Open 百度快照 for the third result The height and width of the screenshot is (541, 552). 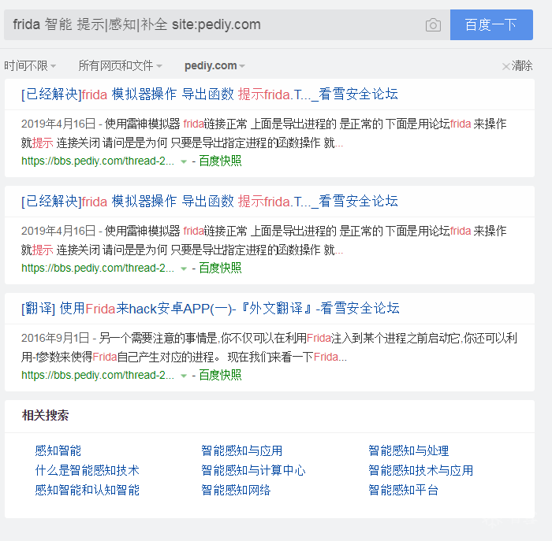[220, 376]
